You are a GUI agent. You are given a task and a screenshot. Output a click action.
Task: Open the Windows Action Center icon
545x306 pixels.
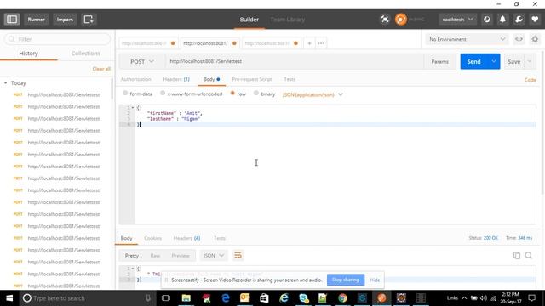click(532, 298)
